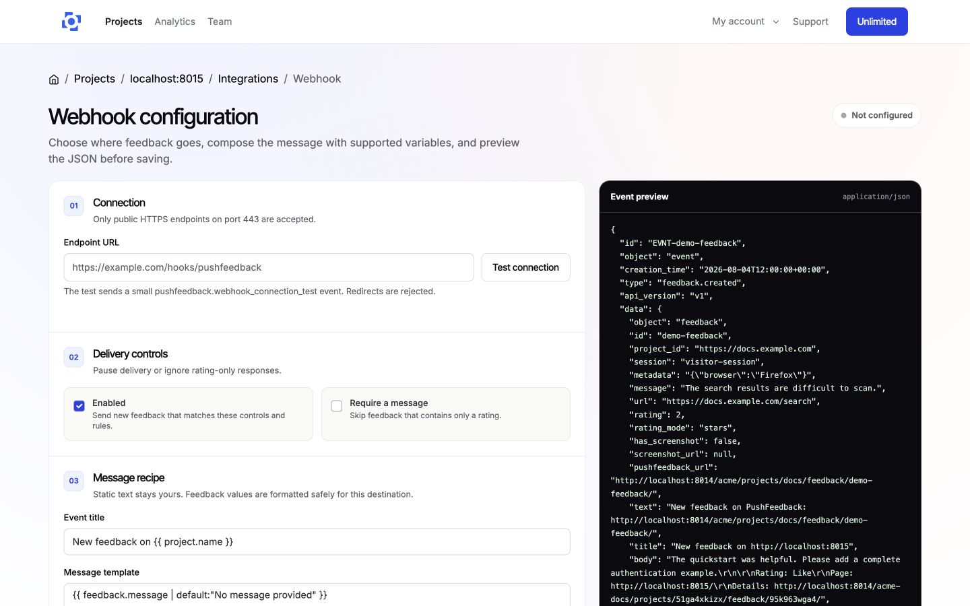The width and height of the screenshot is (970, 606).
Task: Click the application/json label
Action: (x=876, y=197)
